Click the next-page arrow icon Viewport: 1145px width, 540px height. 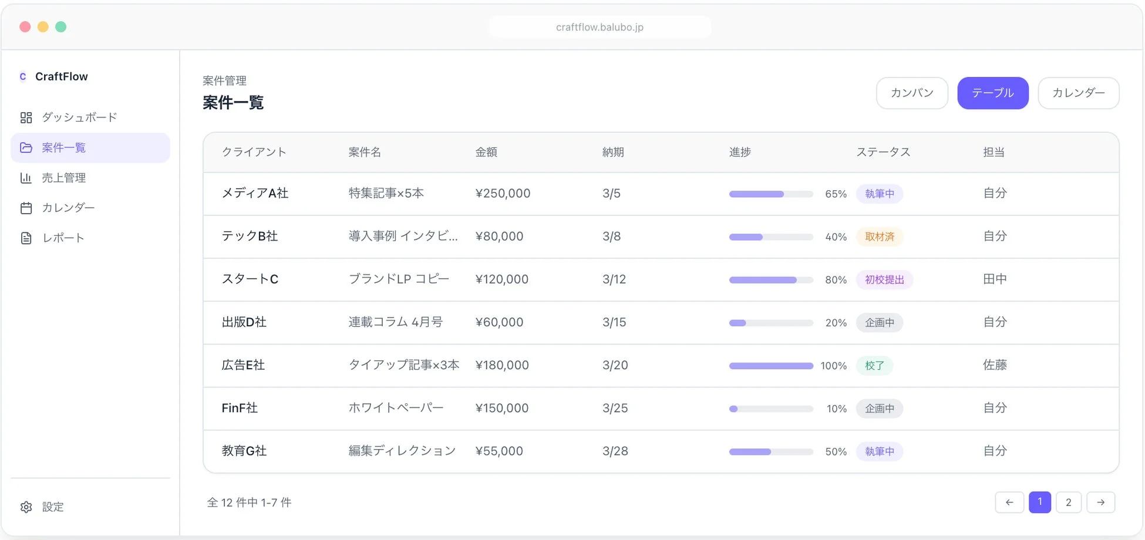tap(1101, 502)
